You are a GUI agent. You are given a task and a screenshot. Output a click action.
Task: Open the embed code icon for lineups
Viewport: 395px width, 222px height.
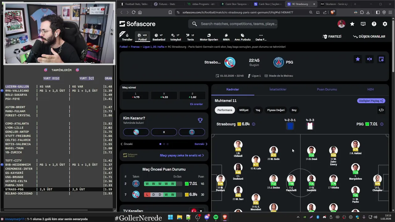click(381, 110)
